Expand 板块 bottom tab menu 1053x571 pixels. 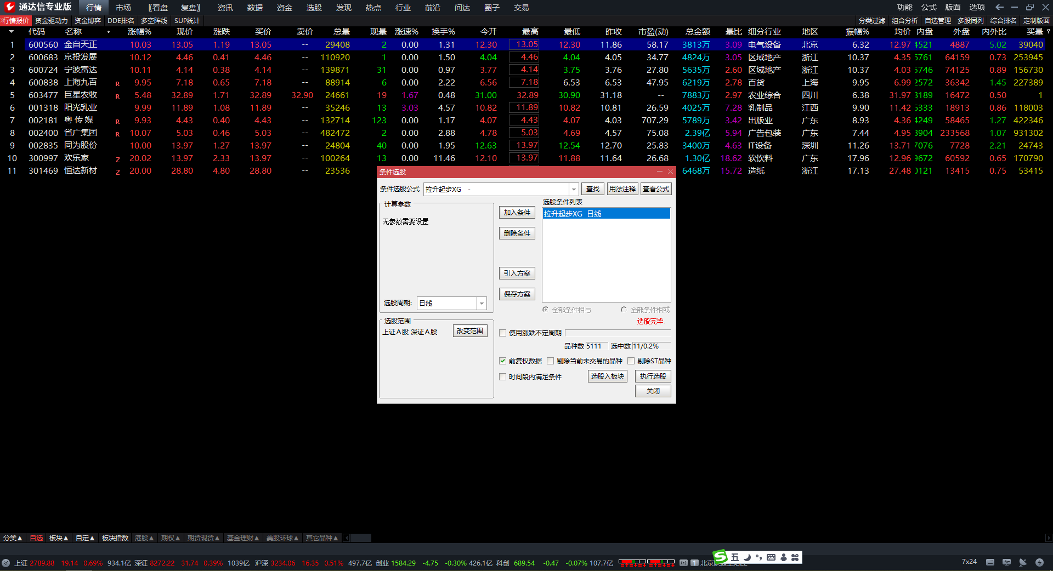click(x=58, y=538)
